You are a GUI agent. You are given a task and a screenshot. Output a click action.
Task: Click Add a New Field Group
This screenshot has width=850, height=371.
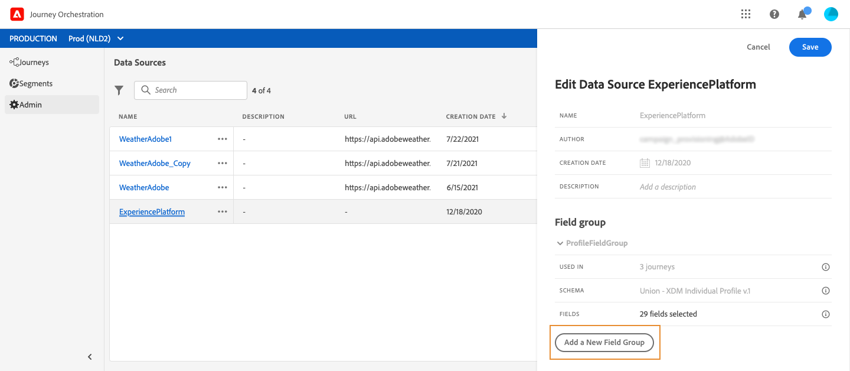coord(604,343)
